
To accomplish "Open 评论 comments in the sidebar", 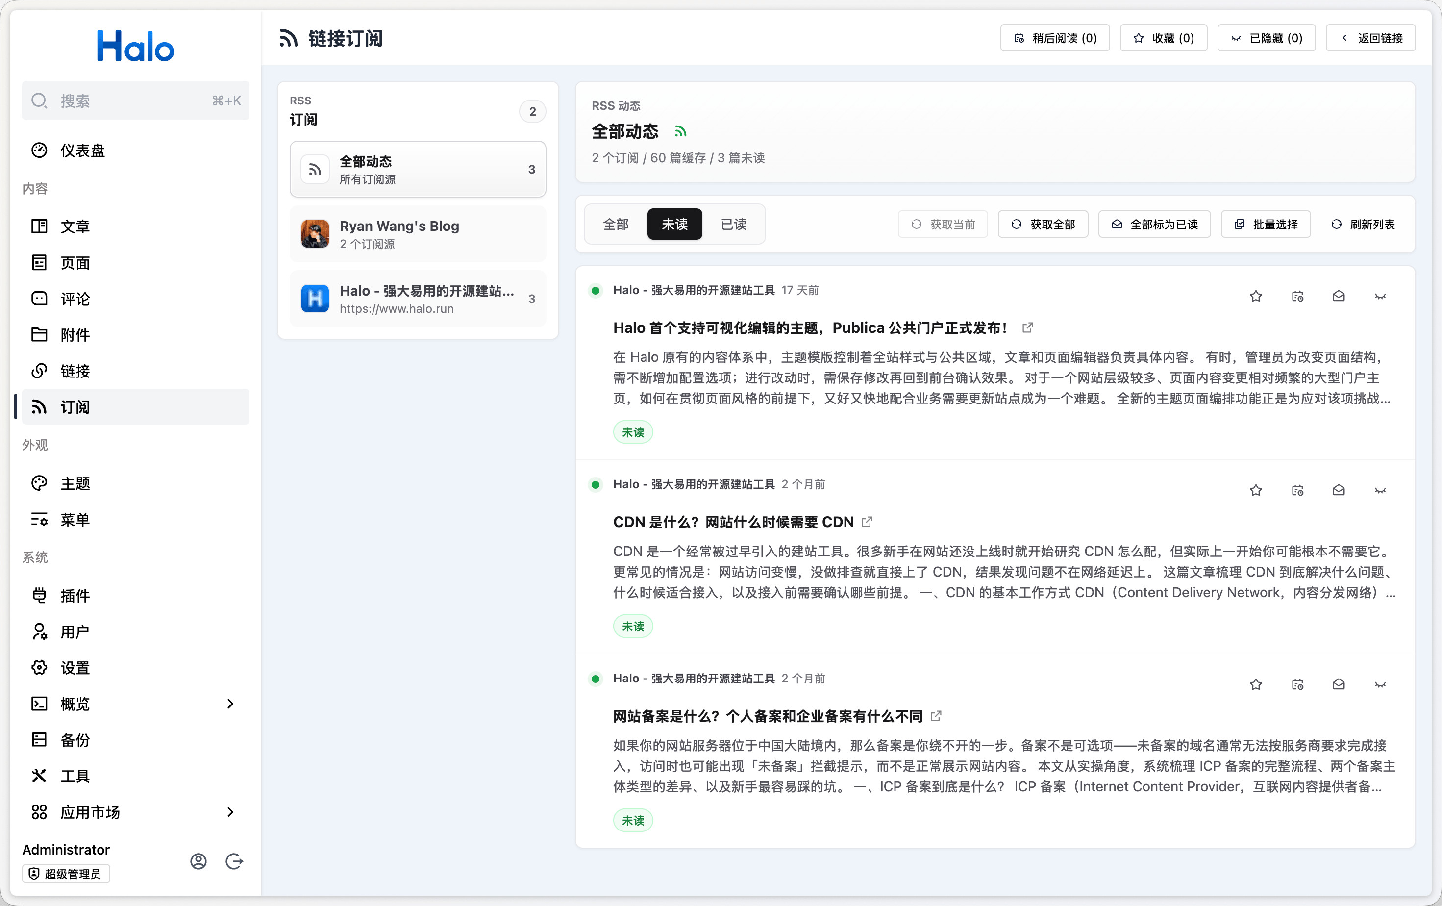I will [x=135, y=299].
